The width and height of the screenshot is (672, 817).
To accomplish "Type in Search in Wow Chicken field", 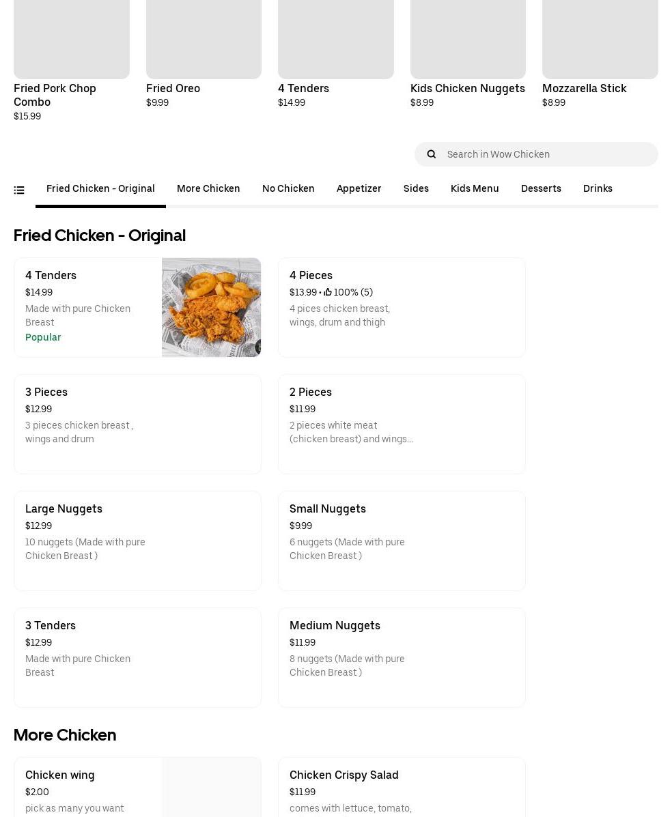I will coord(546,154).
